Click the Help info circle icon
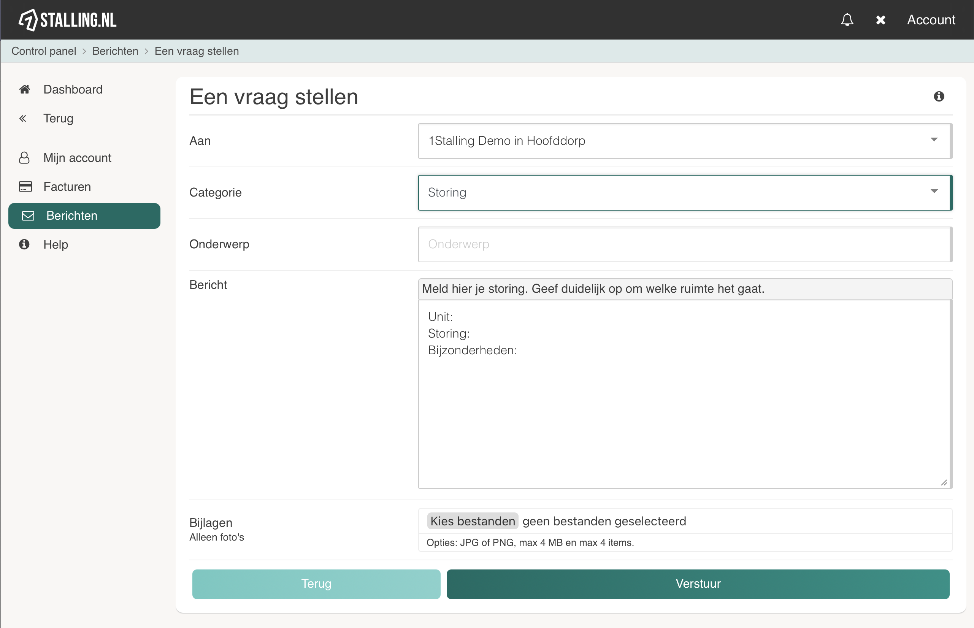The image size is (974, 628). 24,244
